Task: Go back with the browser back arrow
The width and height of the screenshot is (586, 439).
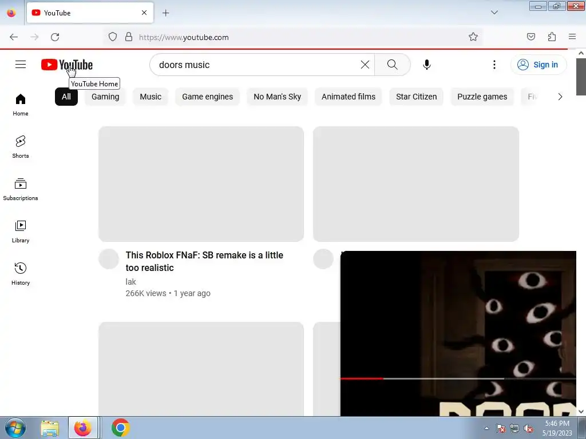Action: click(x=14, y=37)
